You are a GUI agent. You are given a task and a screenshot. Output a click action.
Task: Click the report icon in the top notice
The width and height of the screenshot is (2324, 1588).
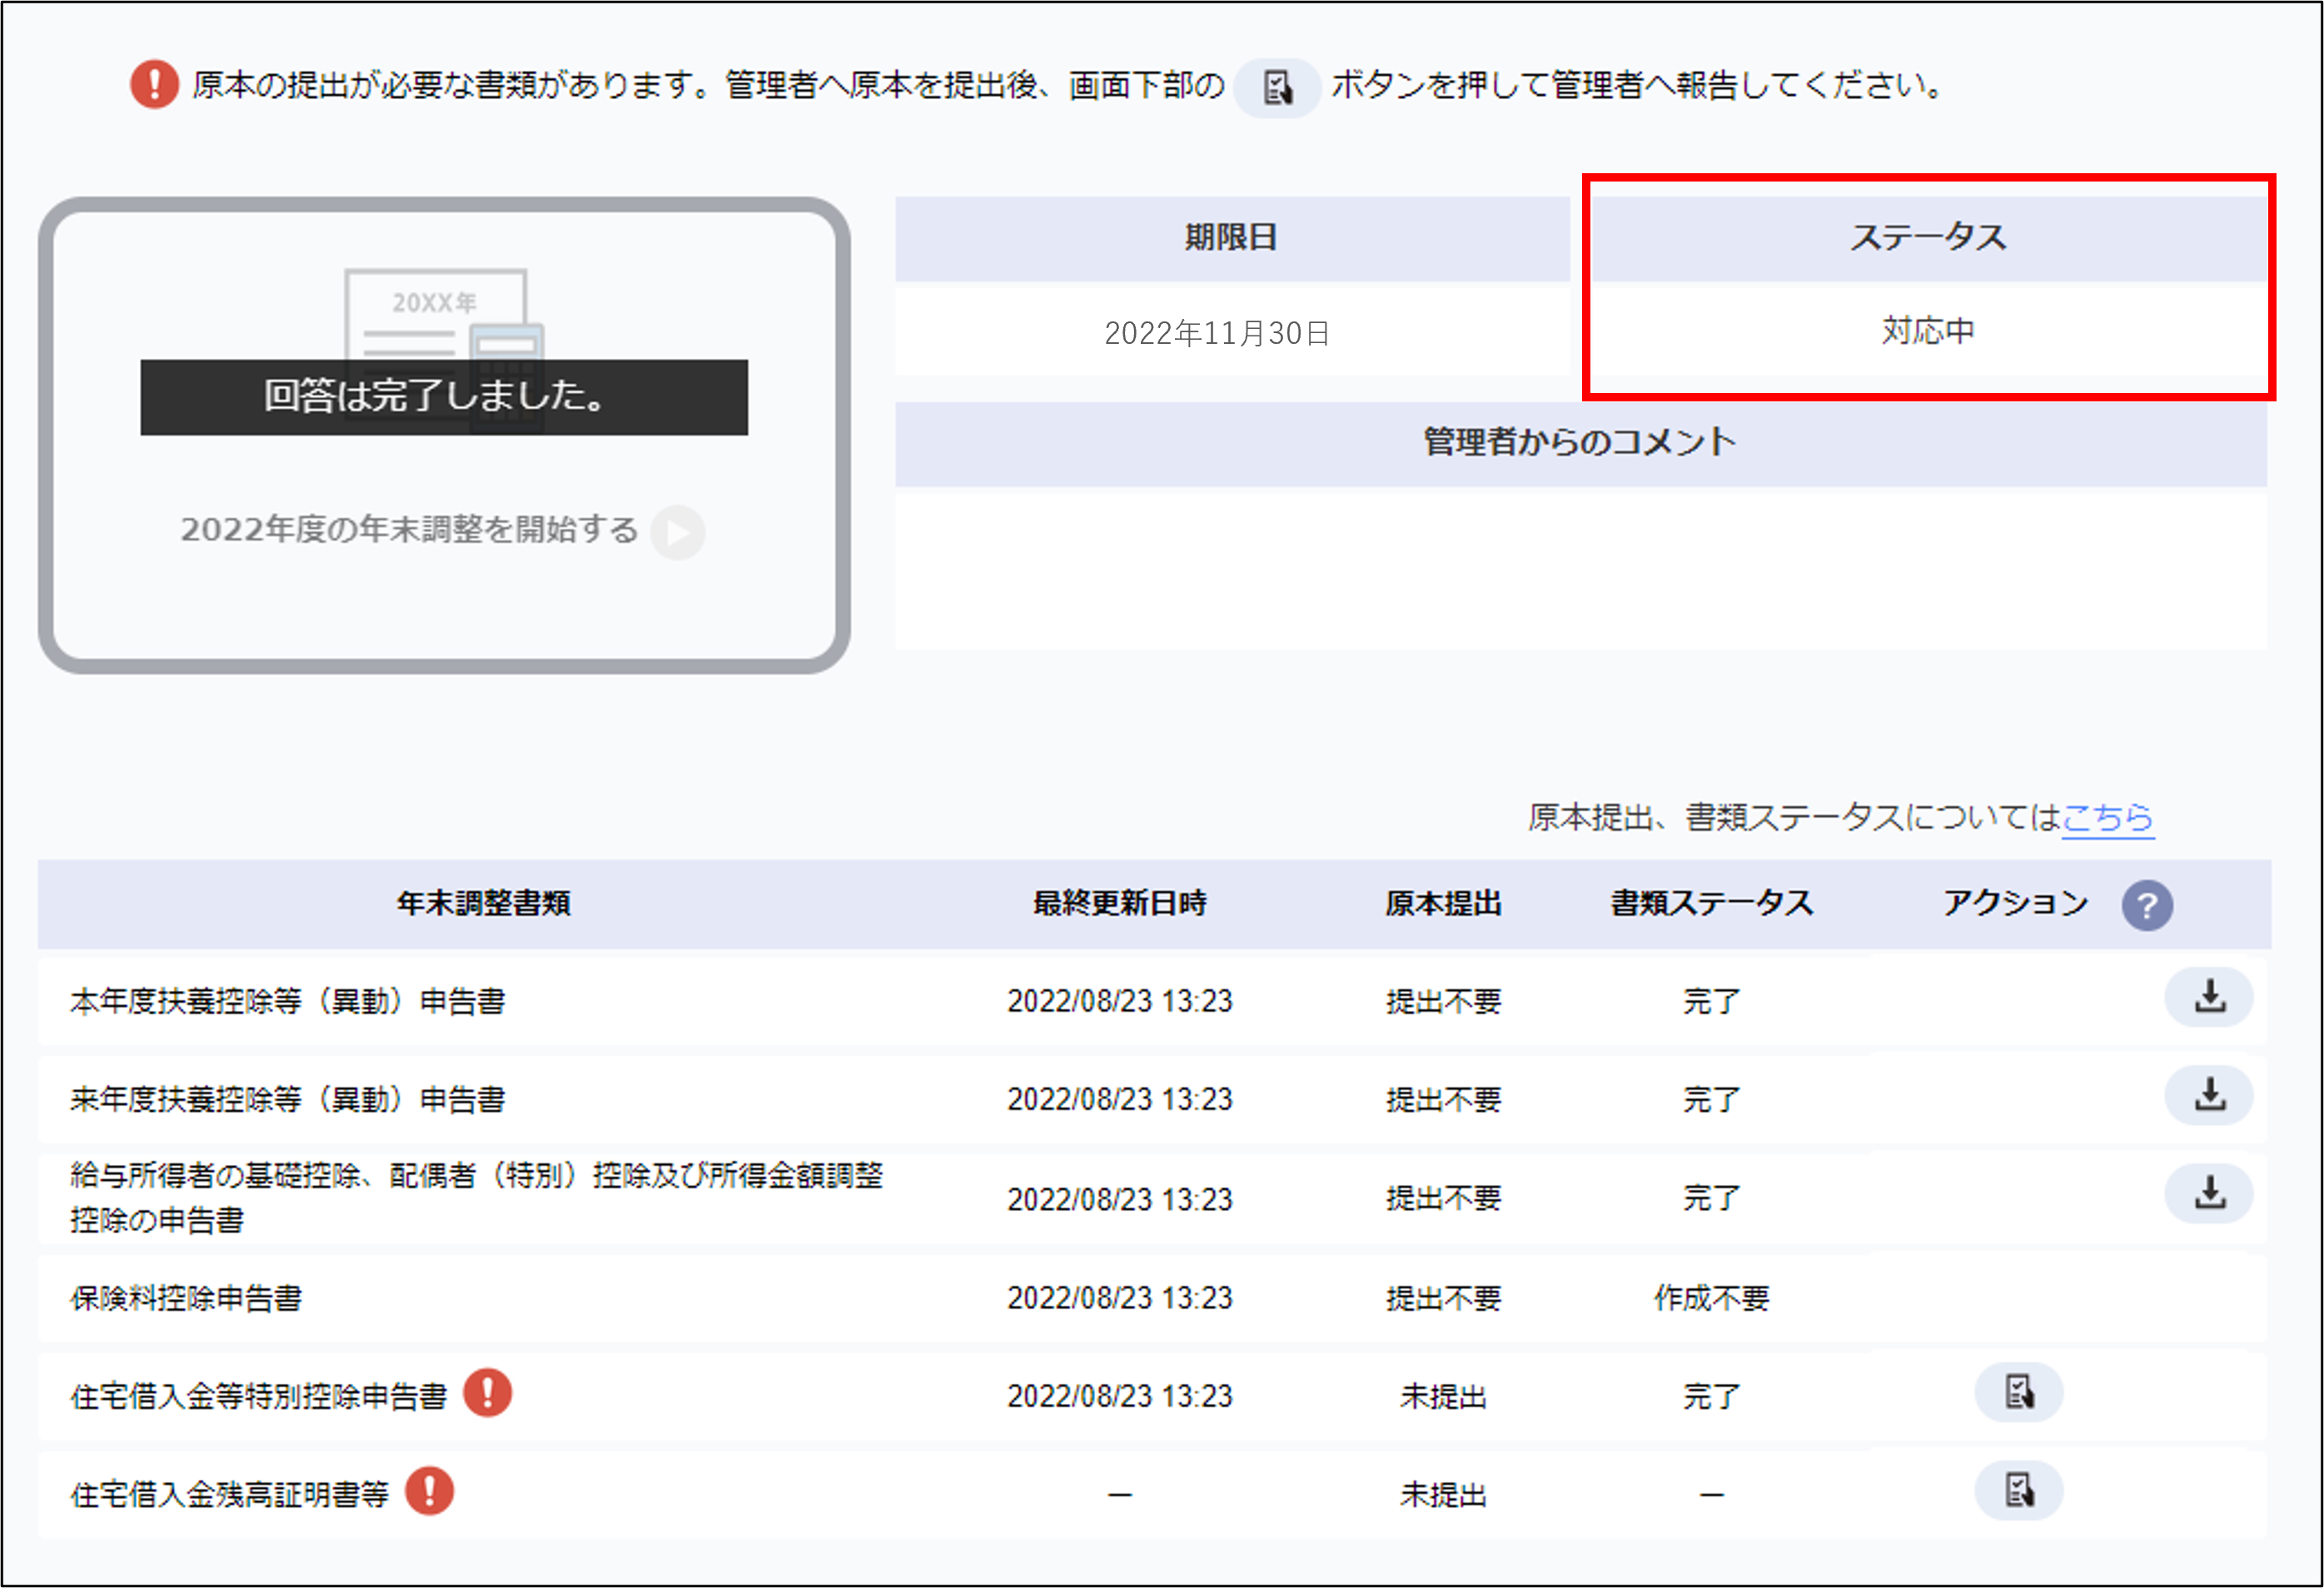(x=1277, y=87)
